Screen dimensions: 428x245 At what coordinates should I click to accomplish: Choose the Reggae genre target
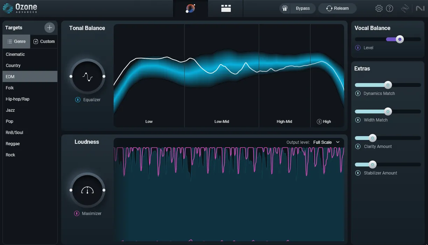30,144
